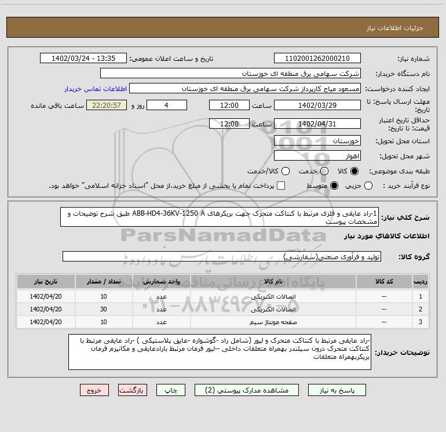The width and height of the screenshot is (446, 432).
Task: Select row 3 item صفحه مونتاژ سیم
Action: coord(273,322)
